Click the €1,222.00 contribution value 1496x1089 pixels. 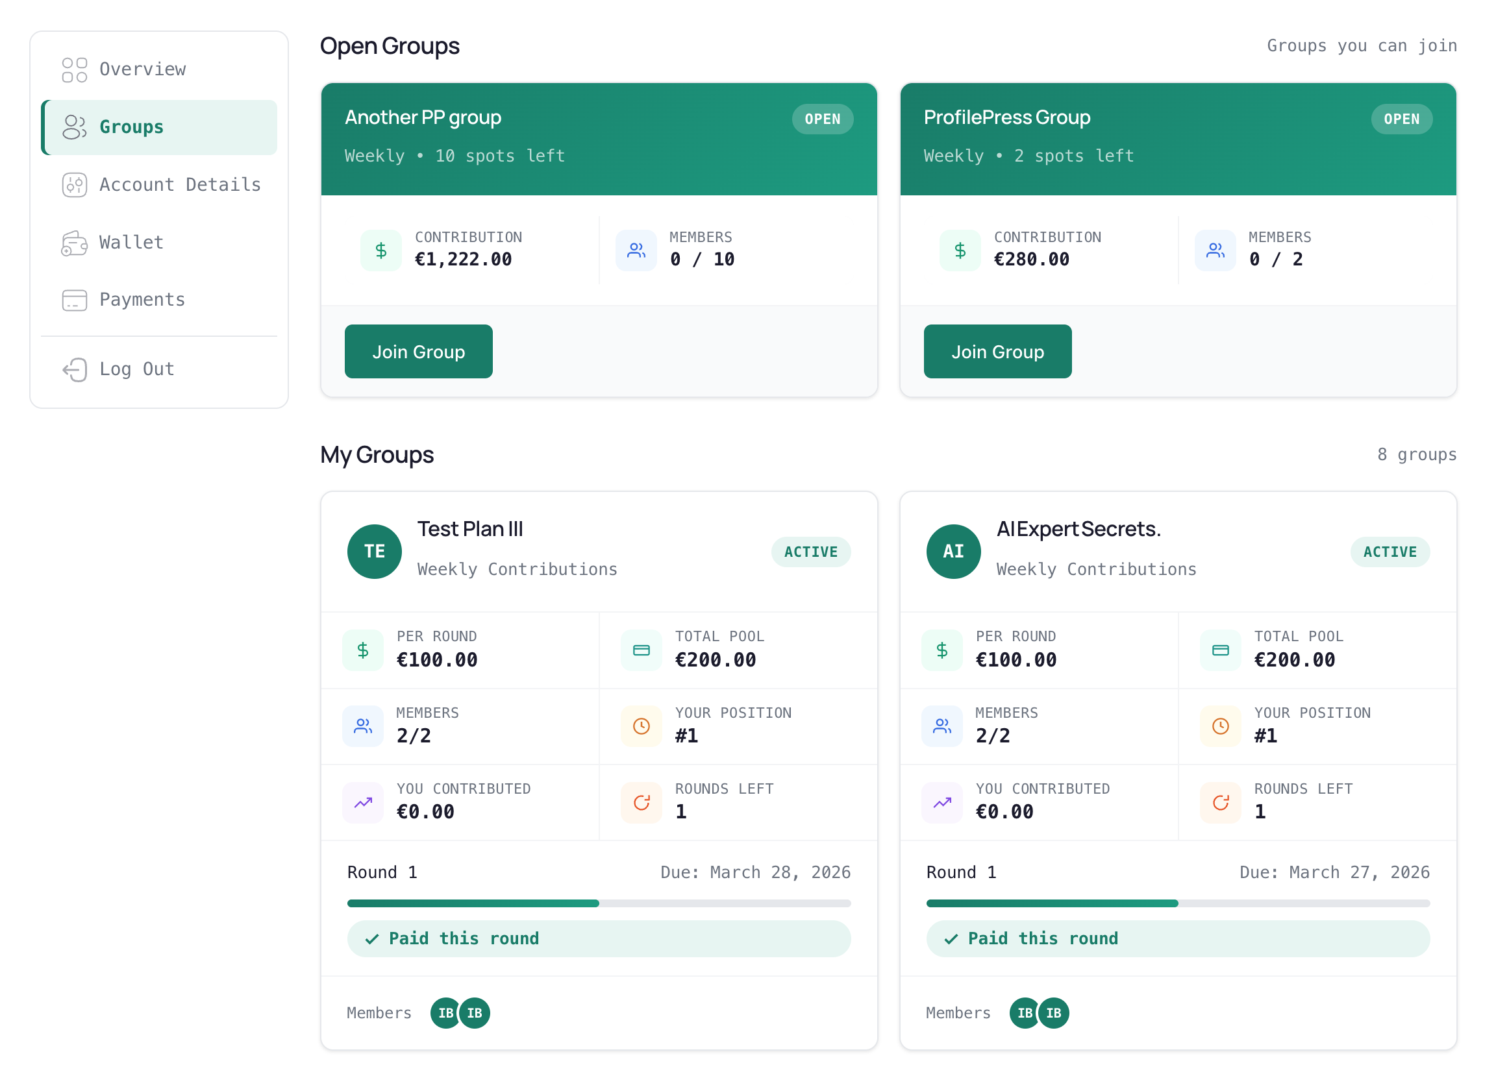click(463, 260)
